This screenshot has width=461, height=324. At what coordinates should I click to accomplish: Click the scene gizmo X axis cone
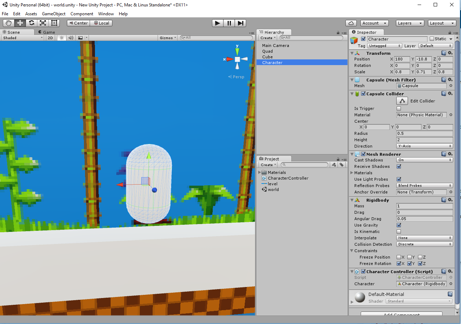[229, 59]
